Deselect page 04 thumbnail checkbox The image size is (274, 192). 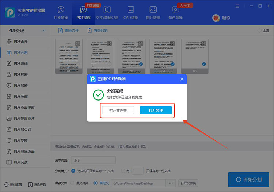(173, 64)
